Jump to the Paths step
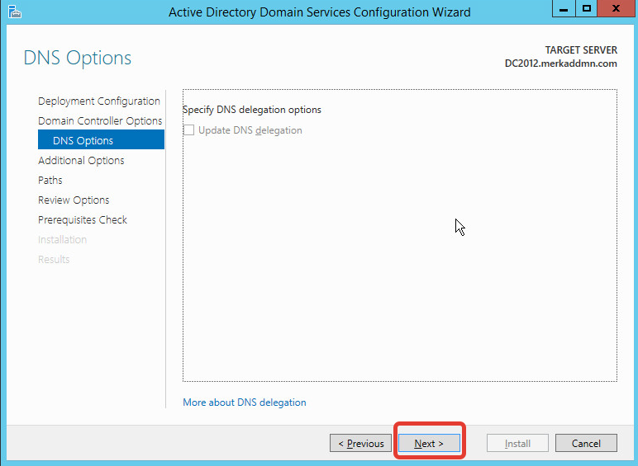This screenshot has height=466, width=638. coord(50,181)
